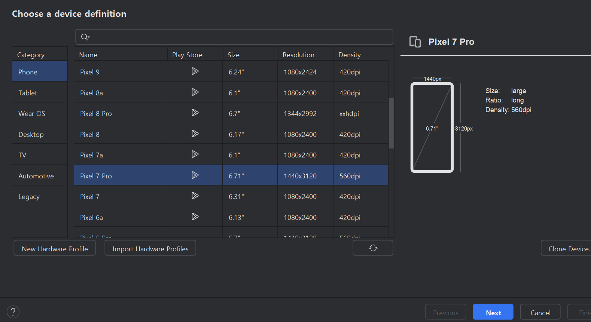Click the 1440x3120 resolution cell

[305, 175]
